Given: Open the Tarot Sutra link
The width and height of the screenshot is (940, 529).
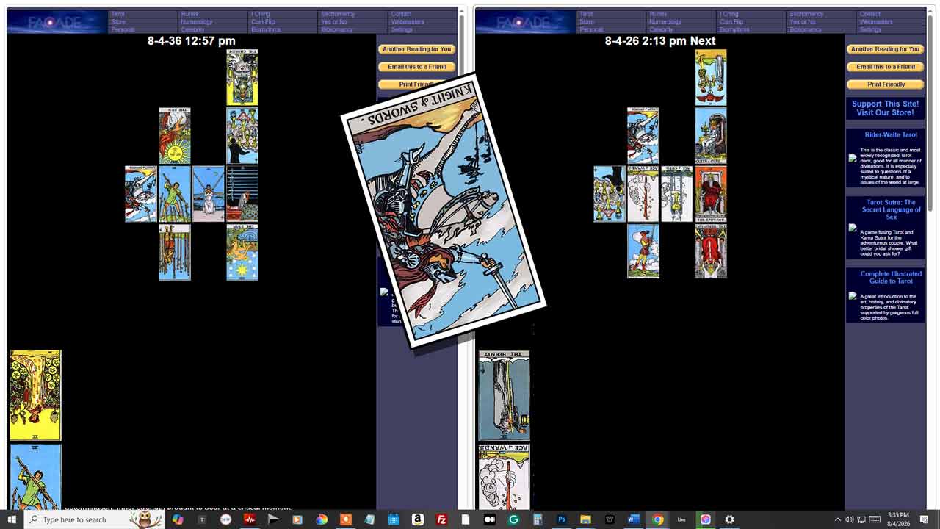Looking at the screenshot, I should point(891,209).
